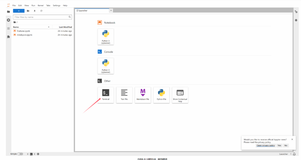Select finetune.ipynb file

(x=43, y=31)
